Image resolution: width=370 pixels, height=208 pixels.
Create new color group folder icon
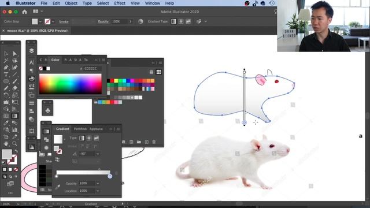139,142
